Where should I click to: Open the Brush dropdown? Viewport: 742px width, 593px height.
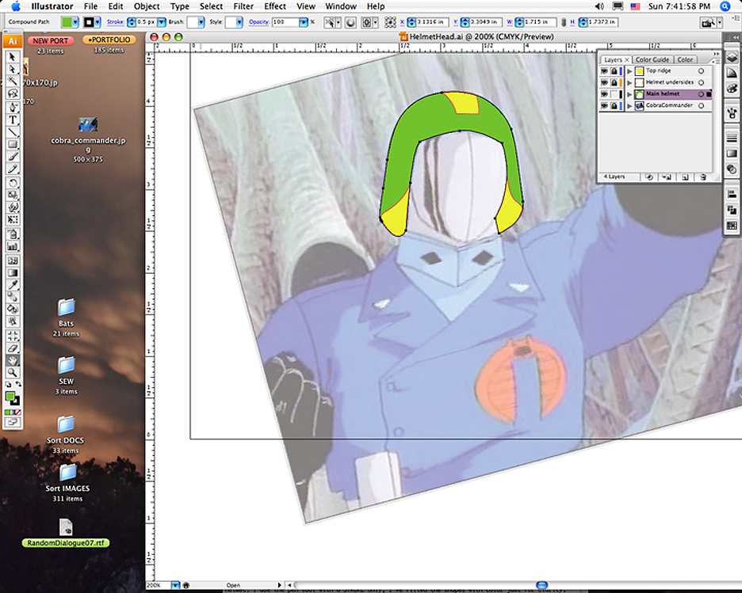201,22
